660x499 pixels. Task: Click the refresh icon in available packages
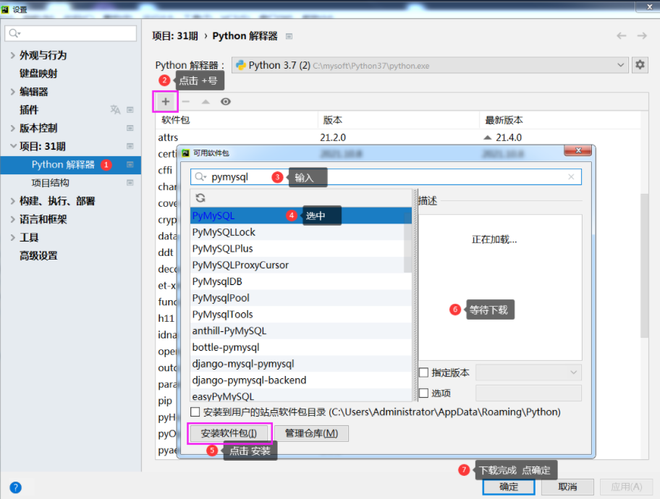click(200, 197)
